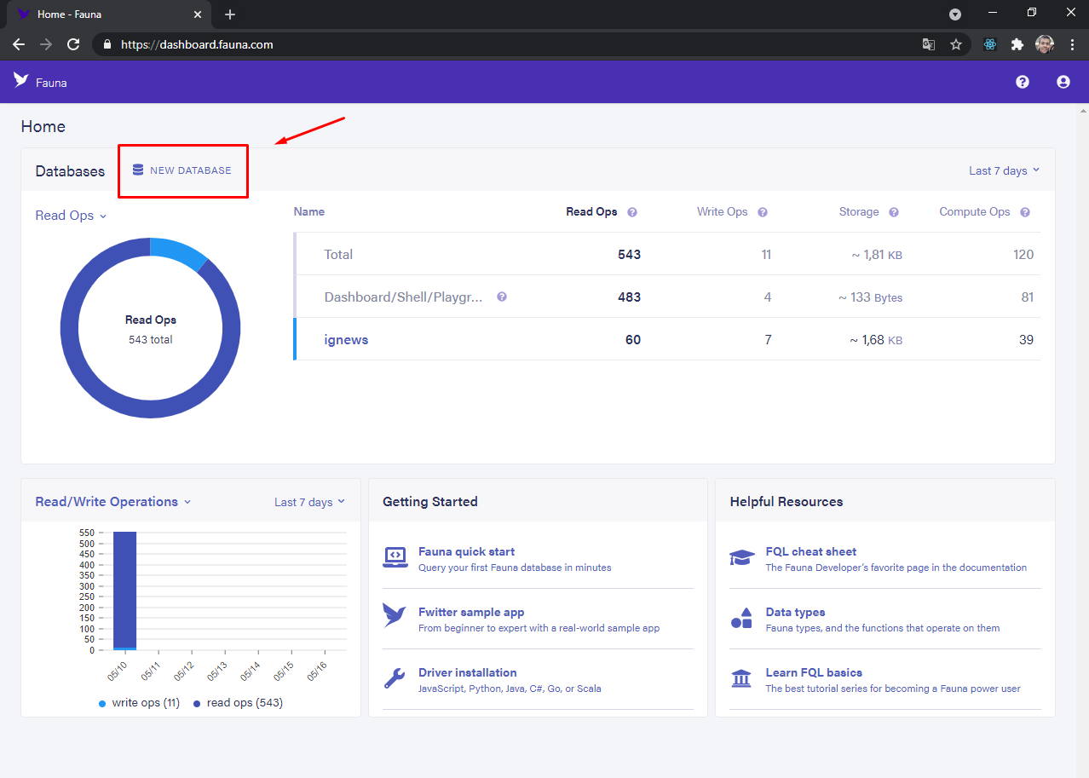Sort table by Compute Ops column header
The width and height of the screenshot is (1089, 778).
(975, 211)
